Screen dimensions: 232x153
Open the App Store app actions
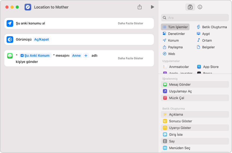coord(211,67)
